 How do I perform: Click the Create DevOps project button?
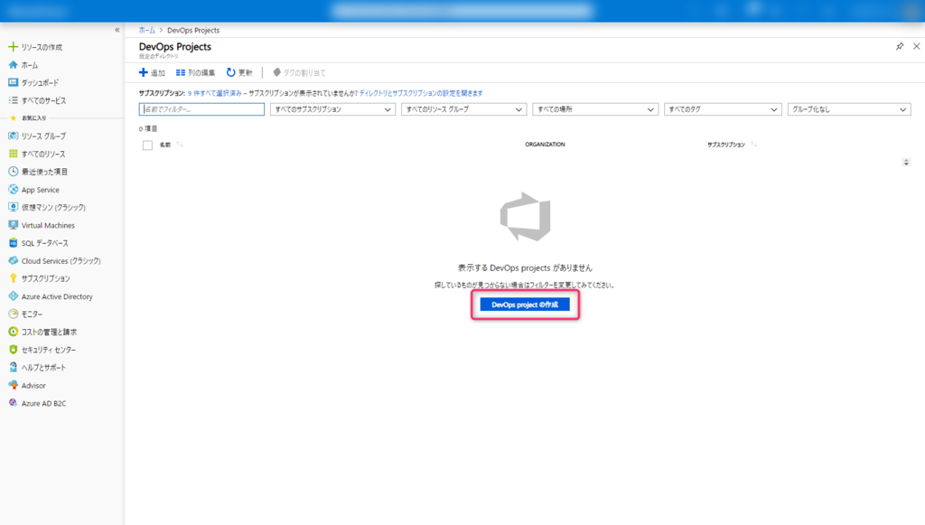click(x=525, y=305)
